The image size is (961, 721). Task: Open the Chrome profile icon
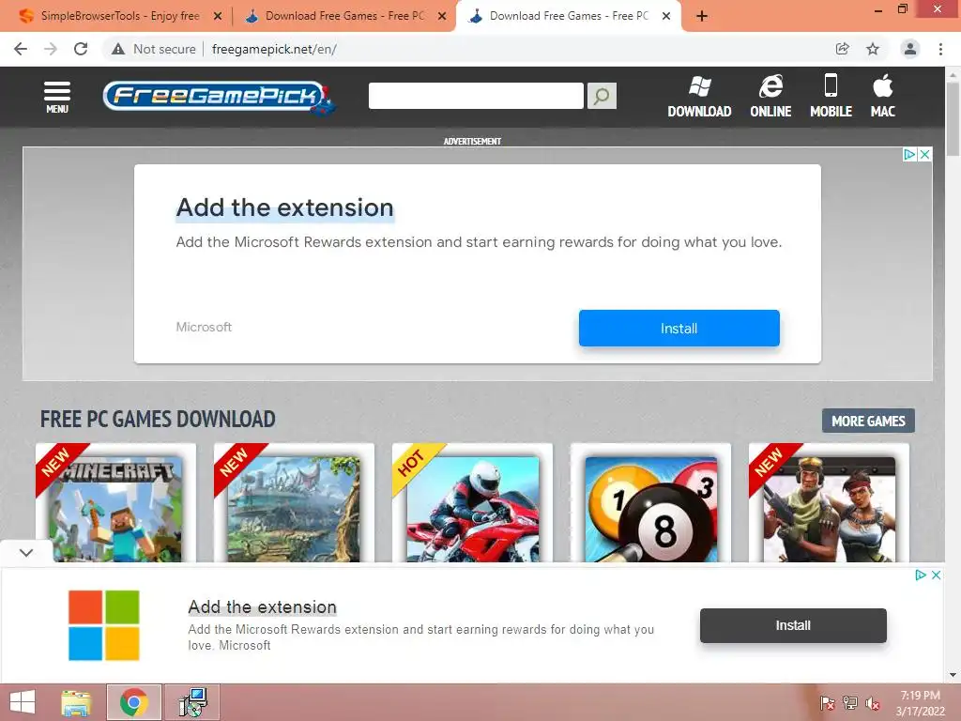[x=910, y=49]
